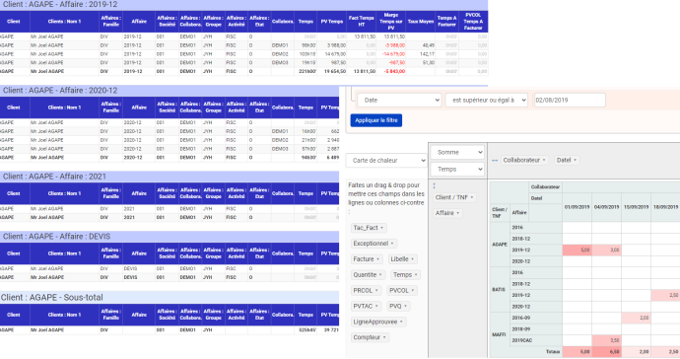Open the 'est supérieur ou égal à' operator dropdown

[x=487, y=100]
